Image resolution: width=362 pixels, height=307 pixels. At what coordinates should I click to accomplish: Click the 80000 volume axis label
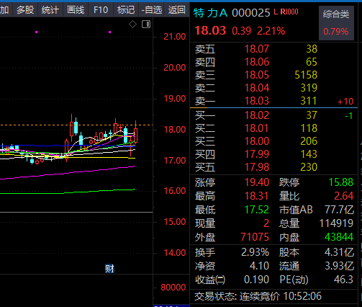tap(173, 288)
